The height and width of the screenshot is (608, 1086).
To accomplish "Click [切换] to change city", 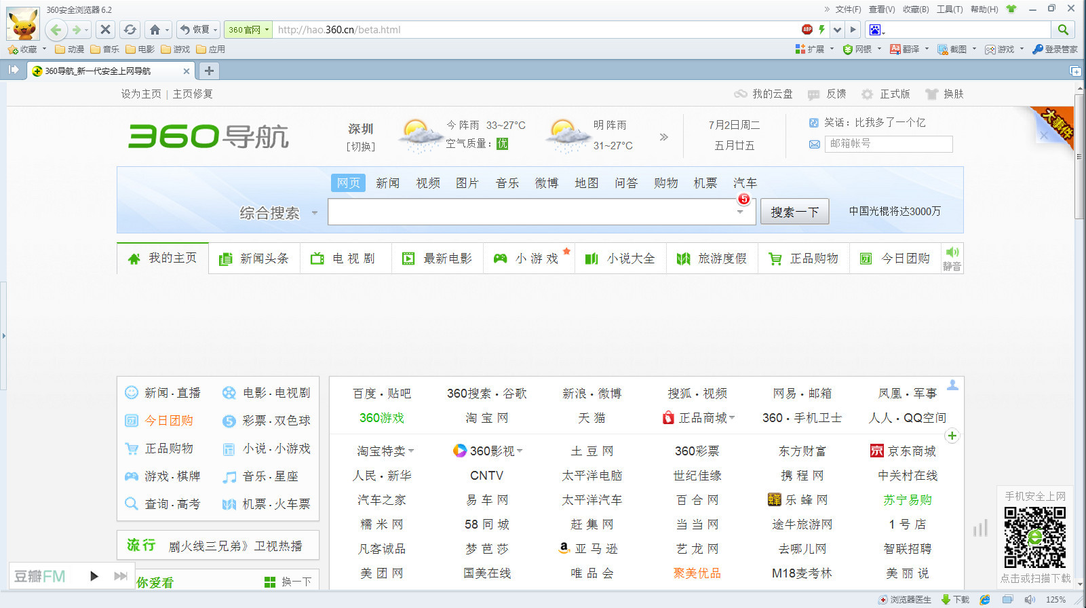I will pos(361,147).
